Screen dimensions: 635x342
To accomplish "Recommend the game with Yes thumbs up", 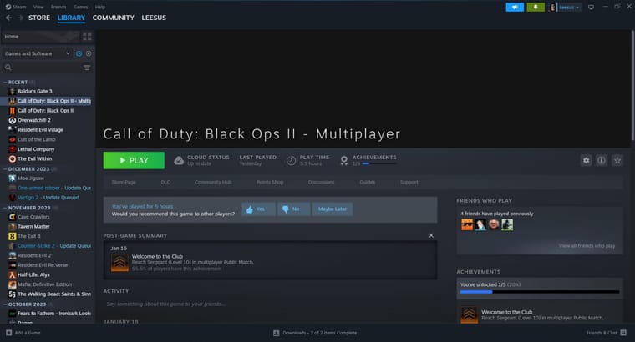I will pos(258,209).
